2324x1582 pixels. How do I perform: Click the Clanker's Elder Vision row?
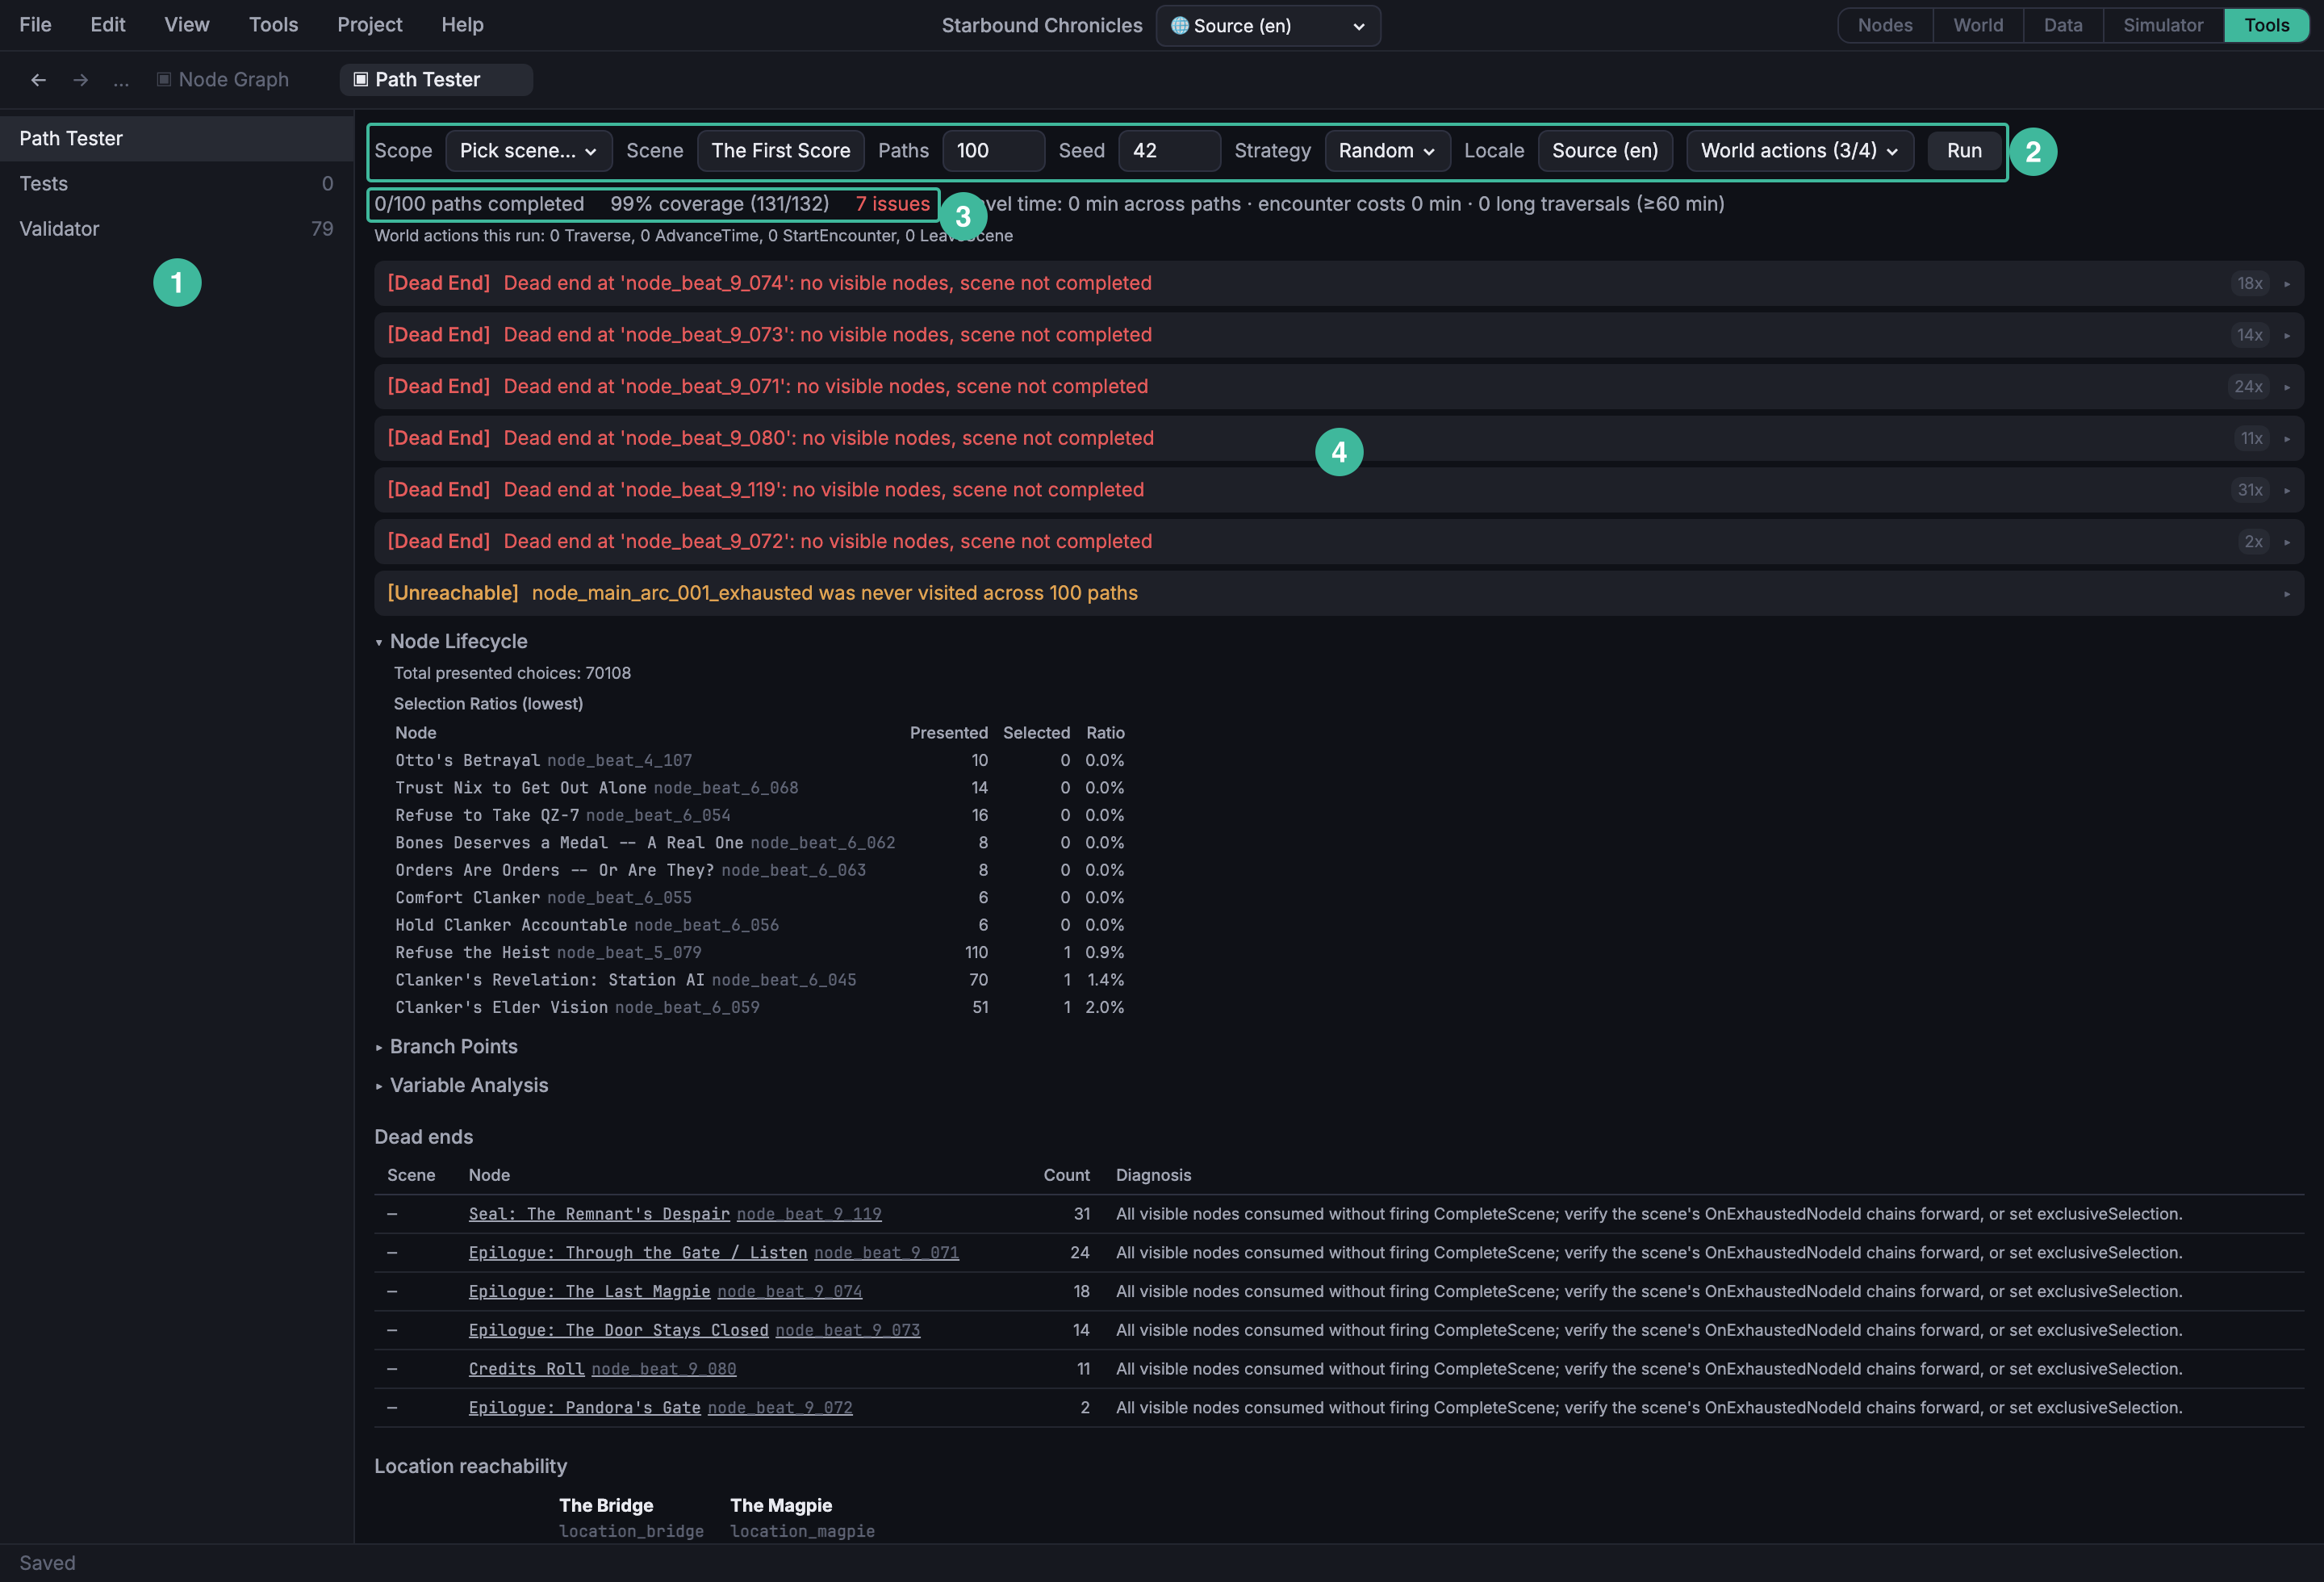click(x=760, y=1008)
